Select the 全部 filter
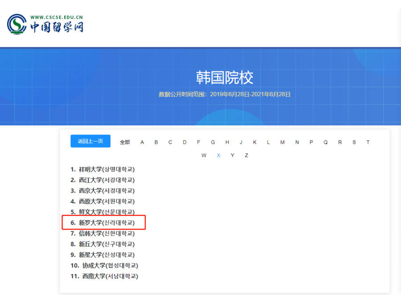401x295 pixels. (125, 141)
